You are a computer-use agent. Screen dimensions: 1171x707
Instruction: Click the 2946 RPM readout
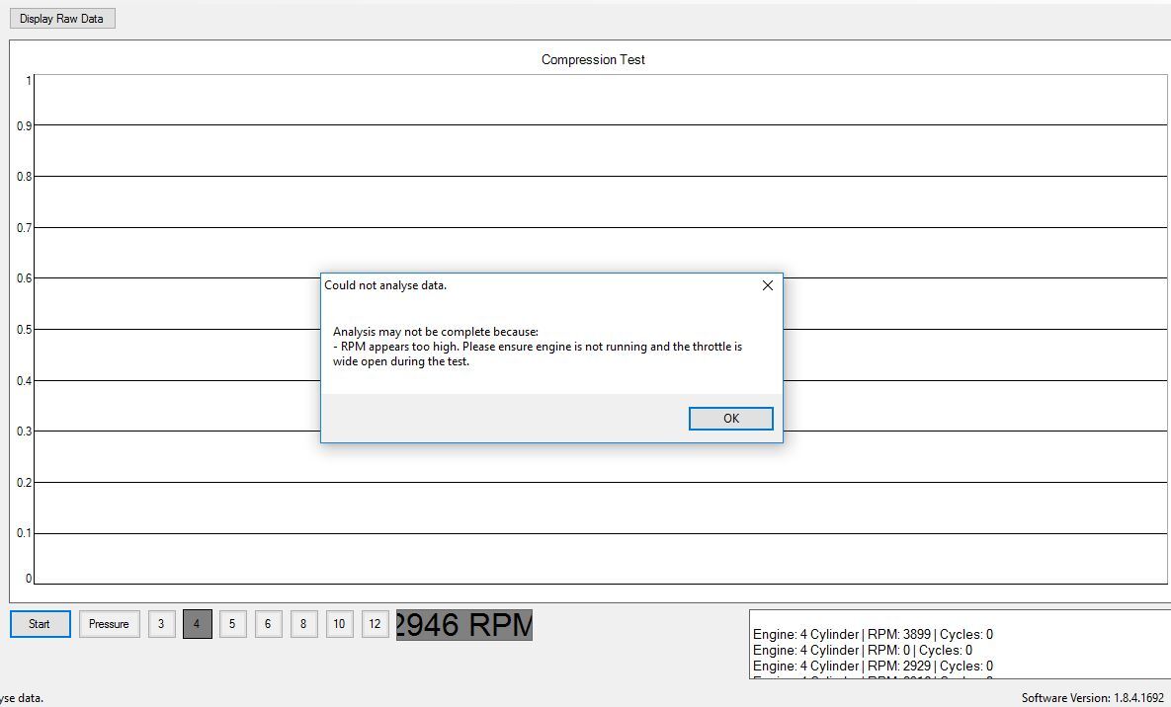point(463,625)
